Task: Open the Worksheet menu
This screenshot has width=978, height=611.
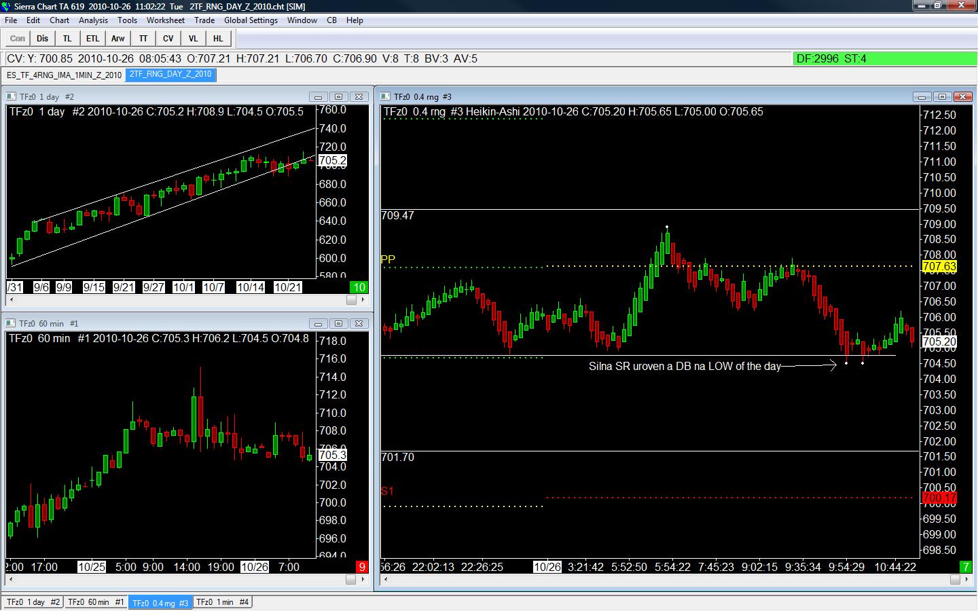Action: coord(166,20)
